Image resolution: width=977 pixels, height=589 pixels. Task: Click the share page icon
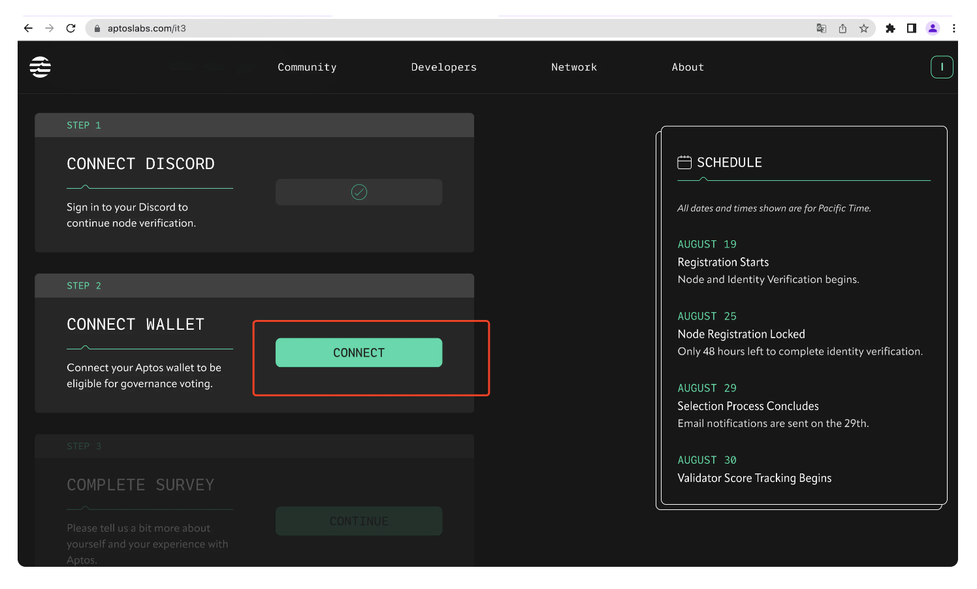tap(842, 28)
